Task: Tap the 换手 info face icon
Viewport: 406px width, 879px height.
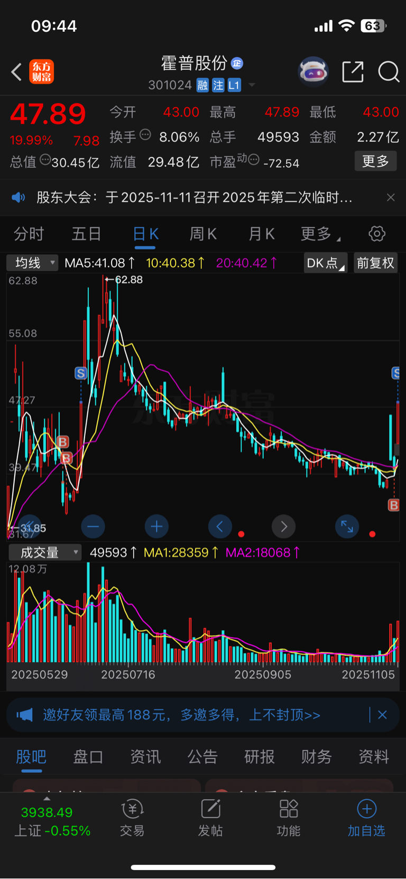Action: pyautogui.click(x=145, y=135)
